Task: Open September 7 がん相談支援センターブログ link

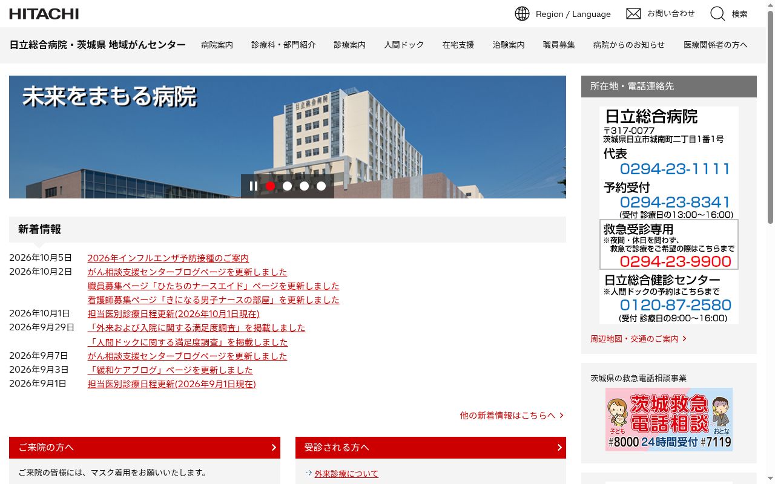Action: pyautogui.click(x=188, y=356)
